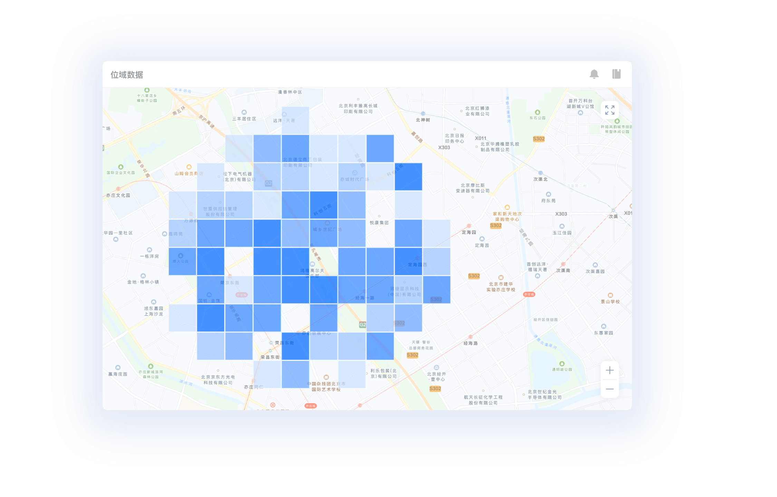
Task: Click the 次渠北 subway station marker
Action: [x=540, y=173]
